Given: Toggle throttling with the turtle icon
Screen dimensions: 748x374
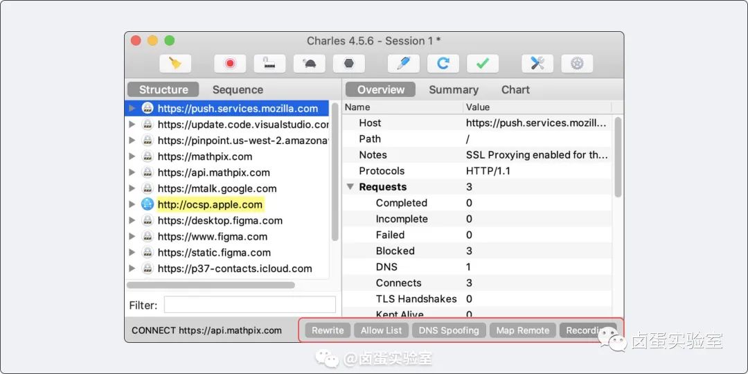Looking at the screenshot, I should point(309,64).
